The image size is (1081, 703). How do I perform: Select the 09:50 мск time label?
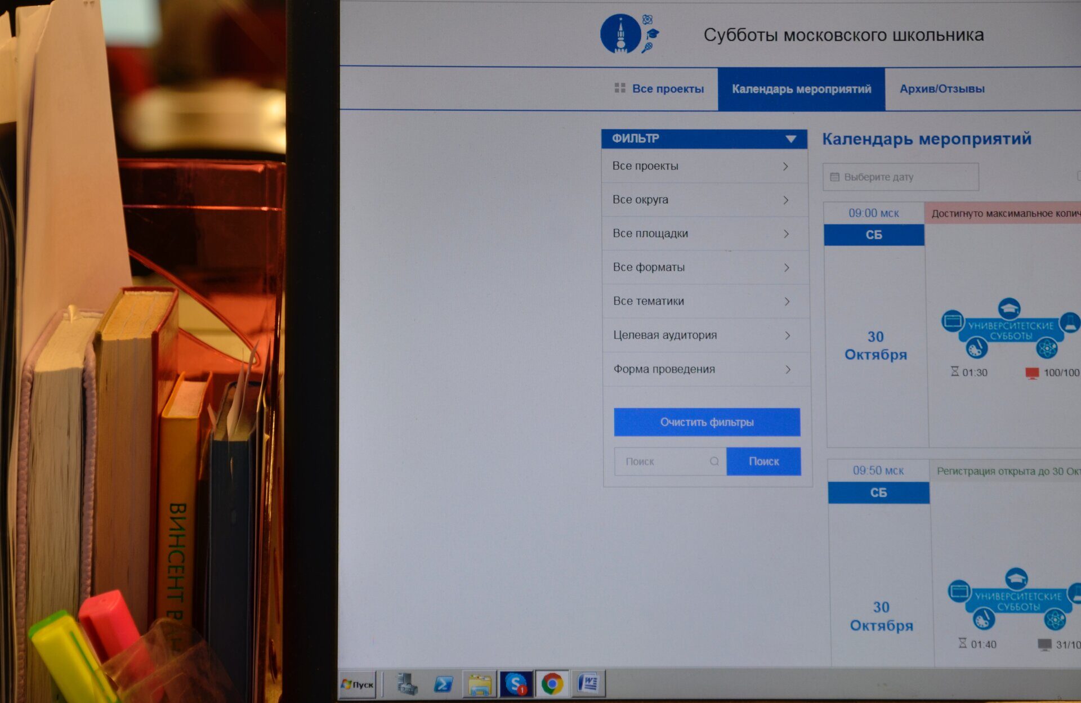coord(878,471)
